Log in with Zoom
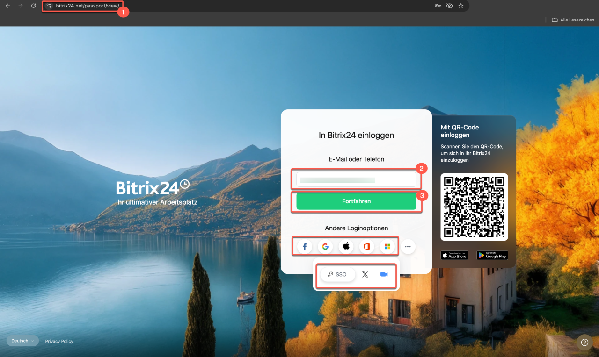The image size is (599, 357). click(x=384, y=274)
